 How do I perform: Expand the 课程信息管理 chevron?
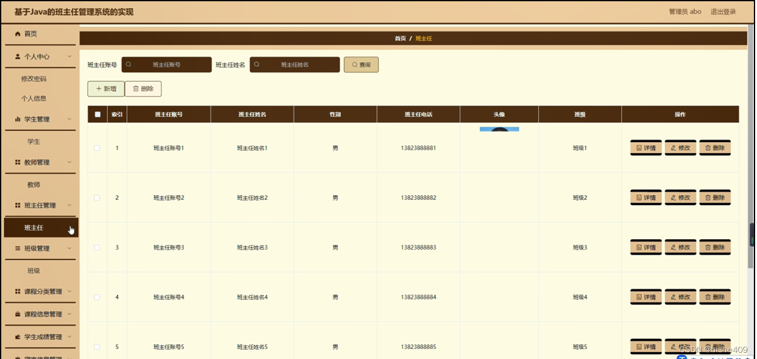pyautogui.click(x=69, y=314)
